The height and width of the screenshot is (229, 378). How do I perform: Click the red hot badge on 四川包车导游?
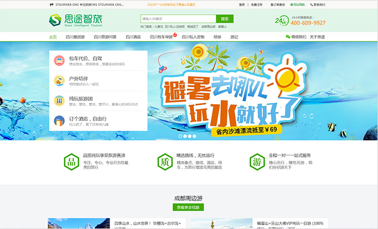pyautogui.click(x=175, y=35)
